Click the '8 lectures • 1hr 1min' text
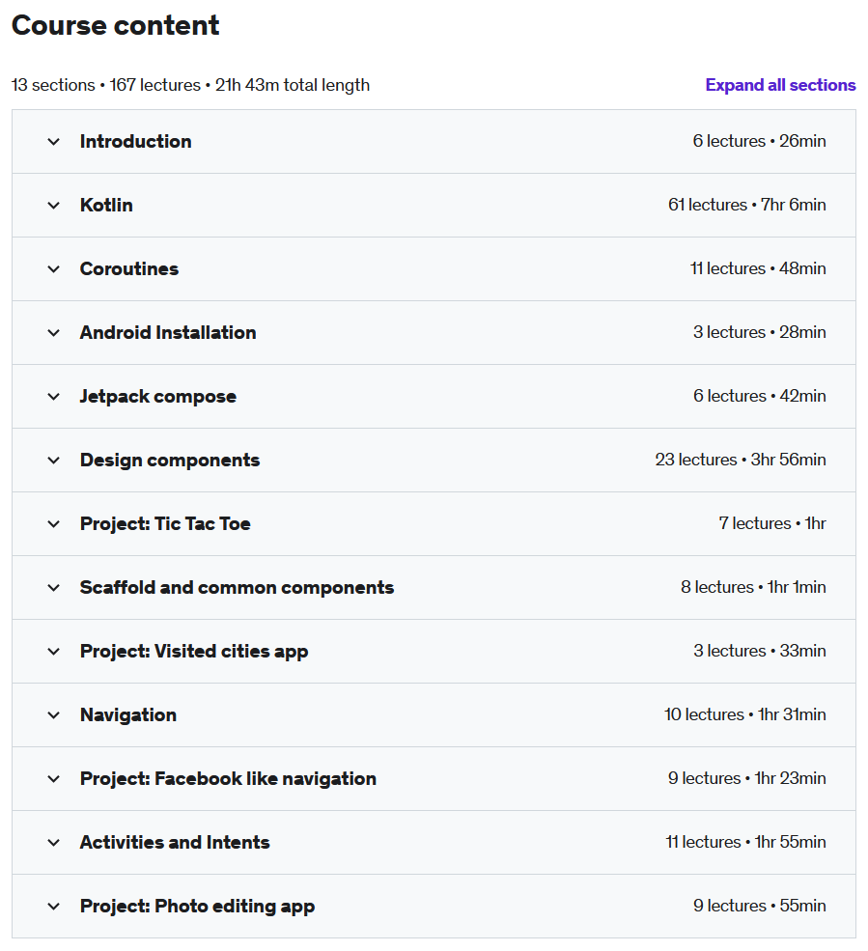This screenshot has height=951, width=868. tap(753, 587)
